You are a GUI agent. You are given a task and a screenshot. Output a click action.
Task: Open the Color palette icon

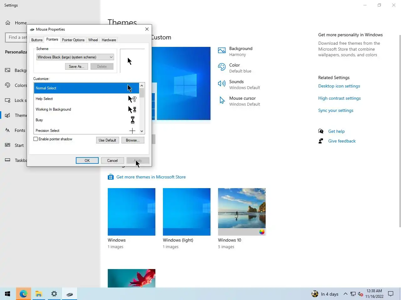[x=222, y=67]
